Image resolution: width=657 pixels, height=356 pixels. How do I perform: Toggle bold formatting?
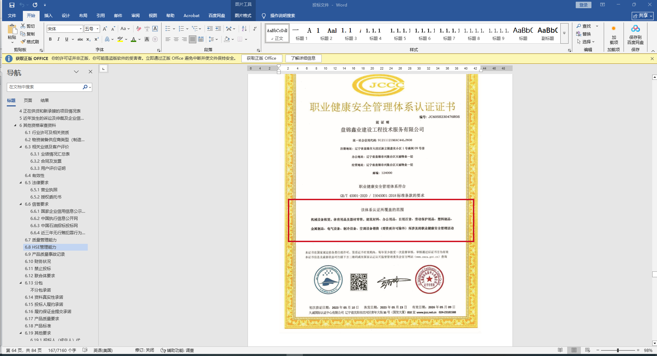pyautogui.click(x=50, y=40)
